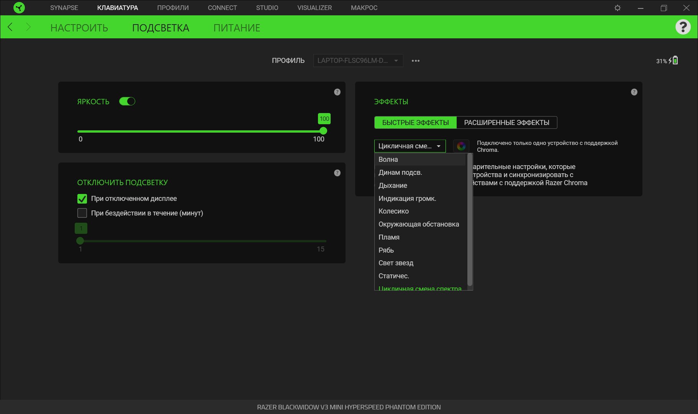Go to the CONNECT tab

(x=222, y=8)
